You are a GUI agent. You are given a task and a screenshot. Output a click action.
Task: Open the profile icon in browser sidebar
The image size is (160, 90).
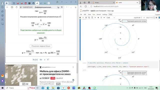coord(2,3)
